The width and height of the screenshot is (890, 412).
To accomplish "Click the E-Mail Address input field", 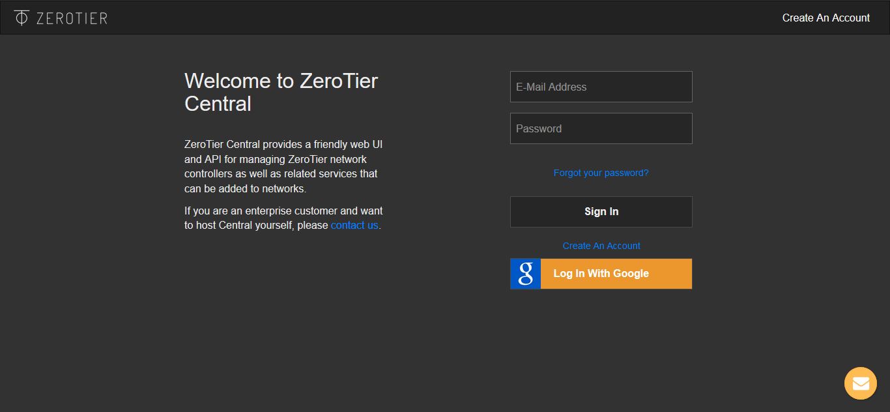I will (601, 87).
